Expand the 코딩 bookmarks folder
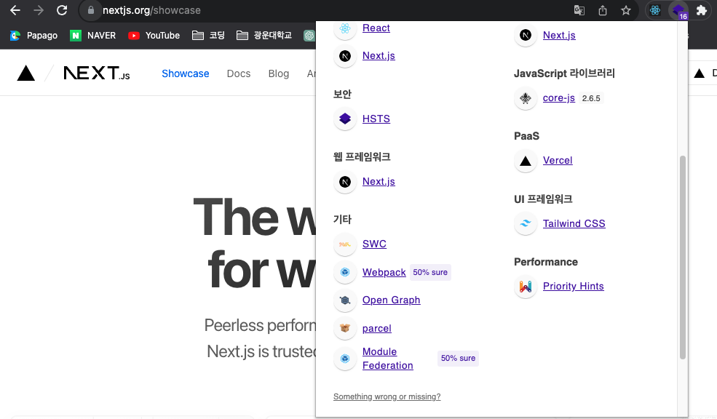The width and height of the screenshot is (717, 419). (208, 35)
